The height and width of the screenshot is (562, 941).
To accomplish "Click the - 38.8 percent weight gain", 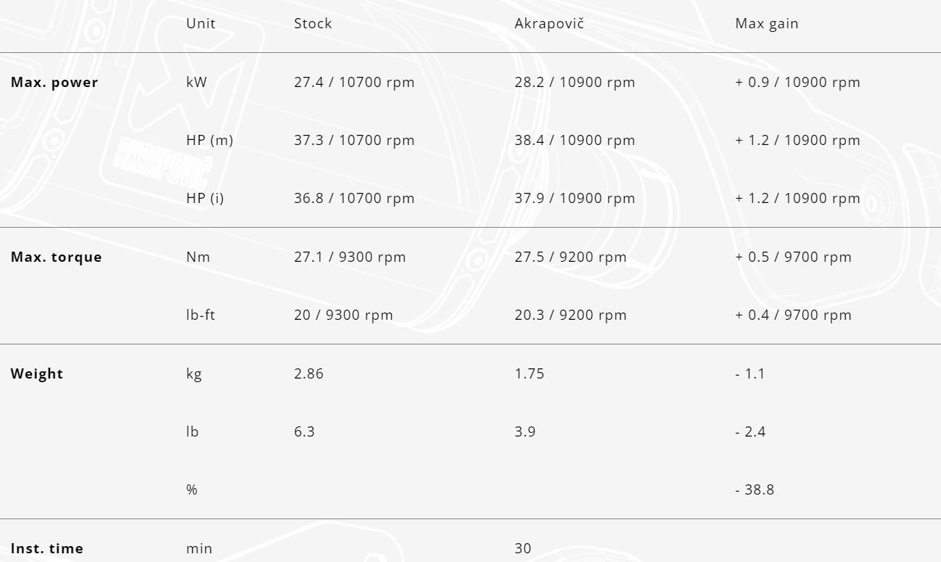I will 755,490.
